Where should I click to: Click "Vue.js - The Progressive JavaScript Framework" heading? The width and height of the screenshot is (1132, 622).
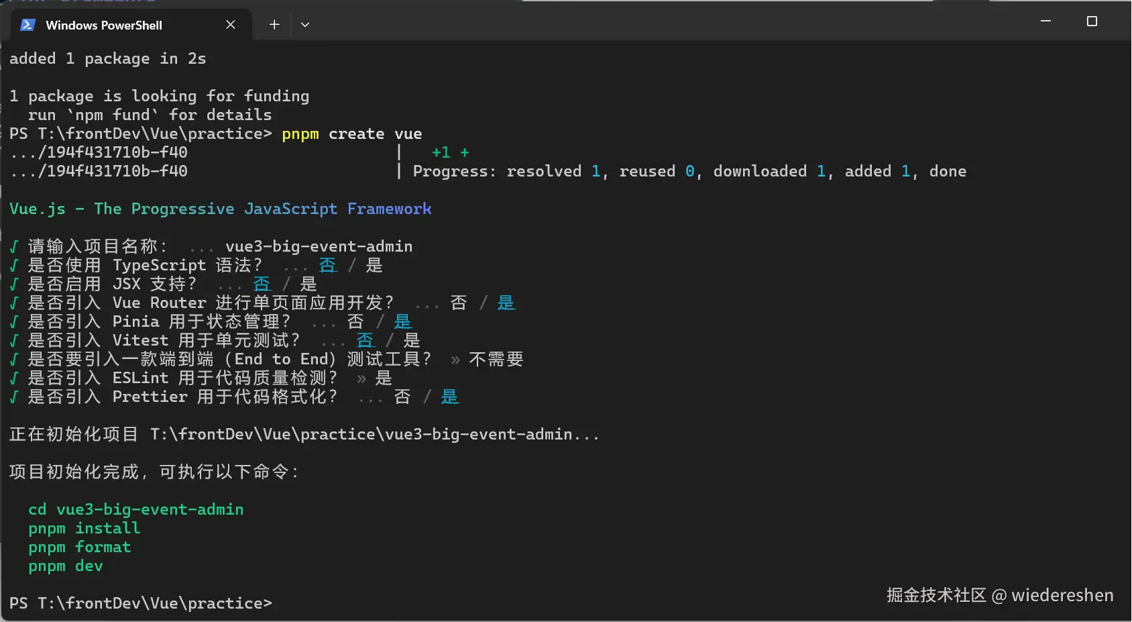(221, 209)
